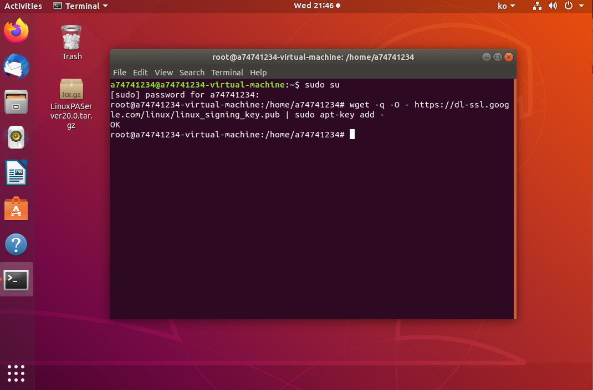
Task: Open the Search menu in the terminal
Action: (192, 73)
